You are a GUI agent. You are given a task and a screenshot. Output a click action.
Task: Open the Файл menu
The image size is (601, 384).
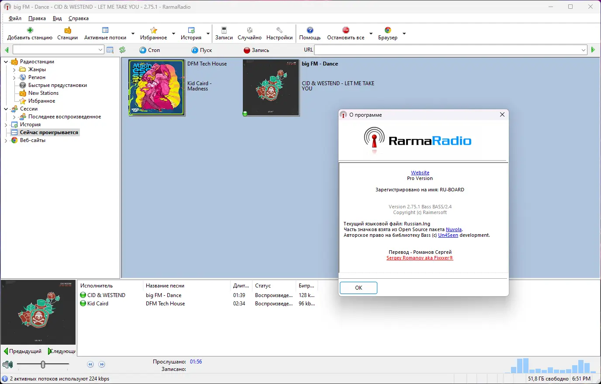coord(15,18)
